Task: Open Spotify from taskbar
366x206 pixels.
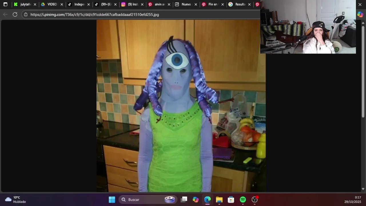Action: pyautogui.click(x=243, y=199)
